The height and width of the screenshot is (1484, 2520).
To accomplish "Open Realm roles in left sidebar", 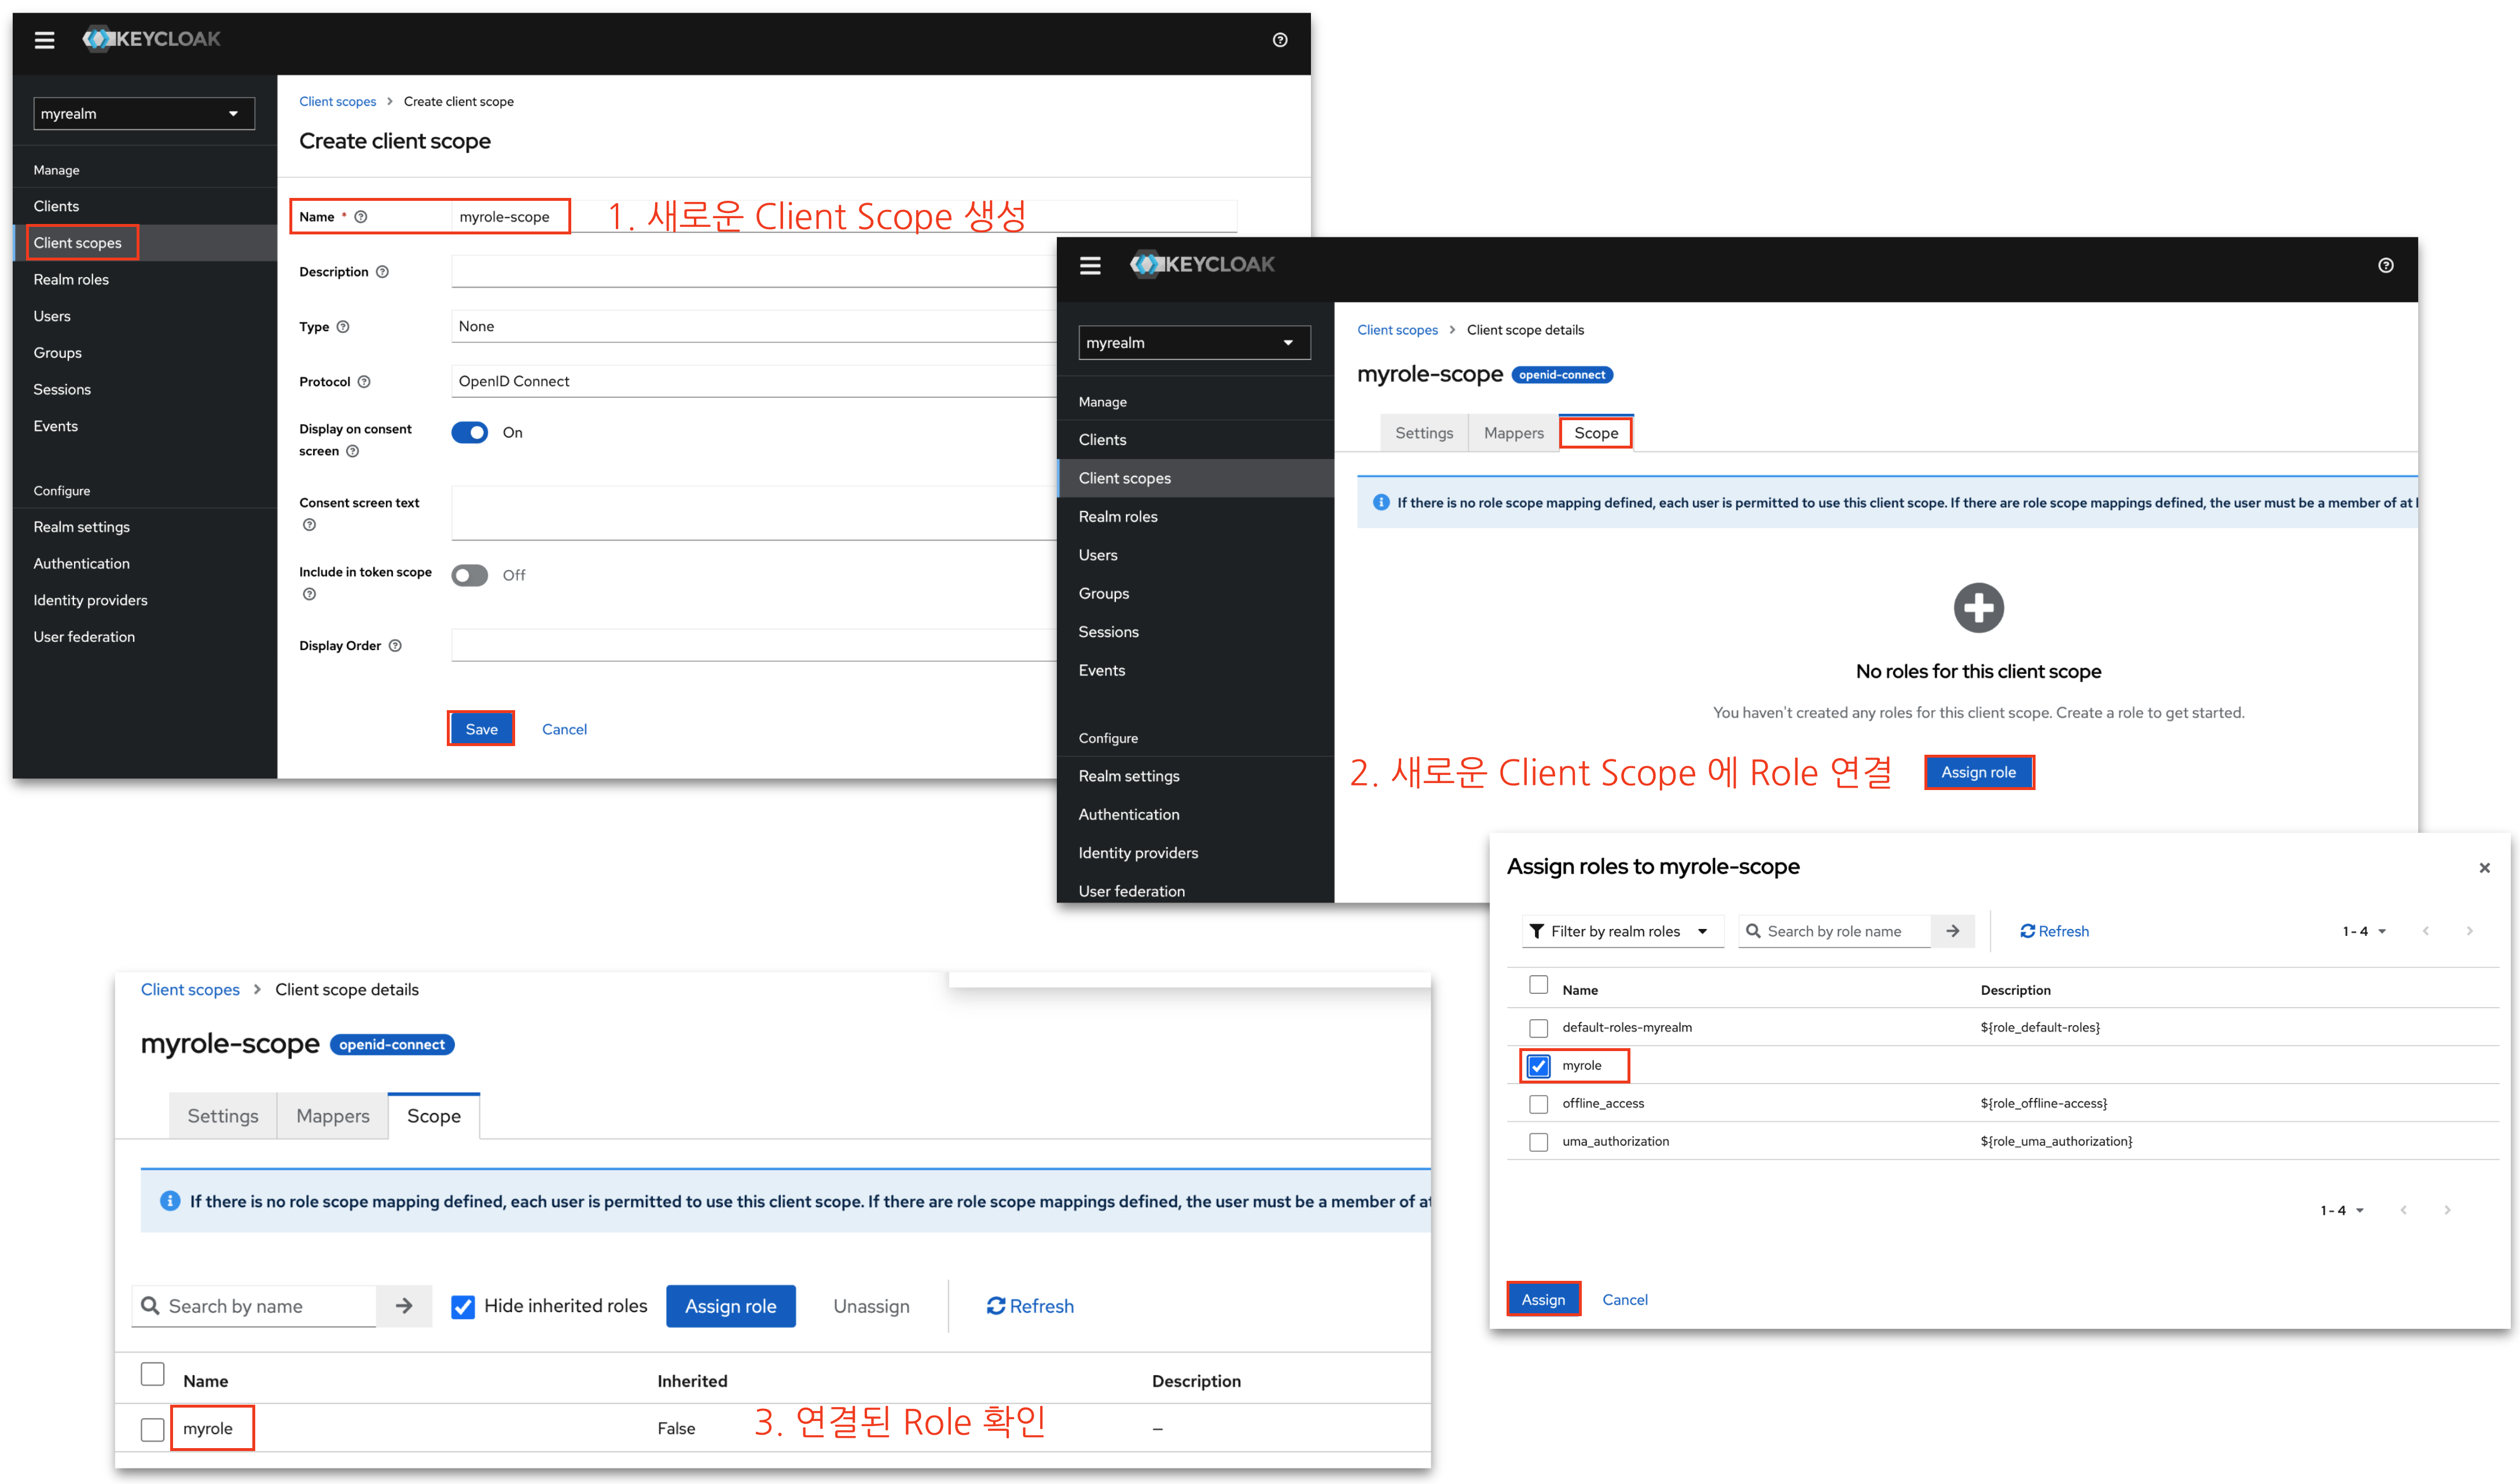I will (x=71, y=280).
